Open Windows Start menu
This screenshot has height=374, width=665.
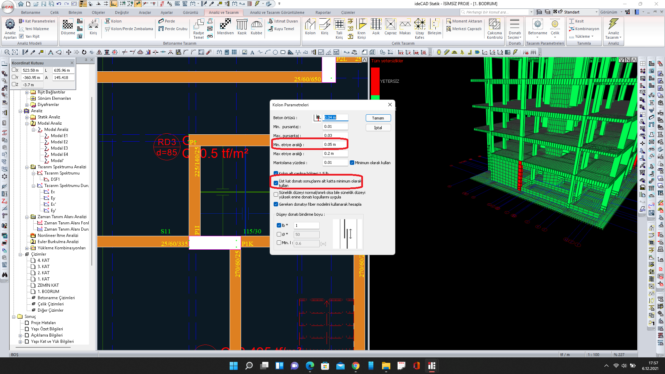click(x=233, y=366)
